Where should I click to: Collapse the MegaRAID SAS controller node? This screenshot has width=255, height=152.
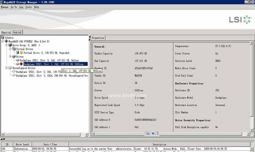pos(3,41)
